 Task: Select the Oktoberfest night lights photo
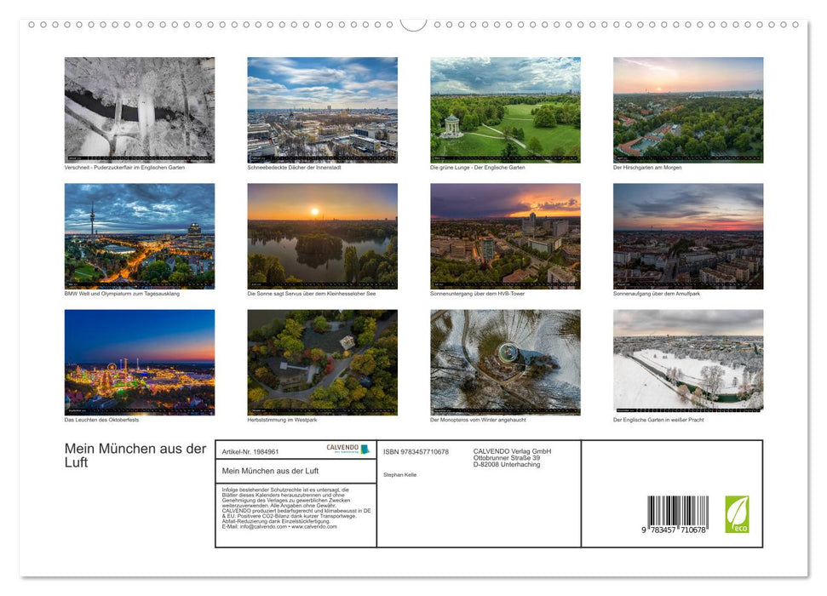pyautogui.click(x=140, y=362)
